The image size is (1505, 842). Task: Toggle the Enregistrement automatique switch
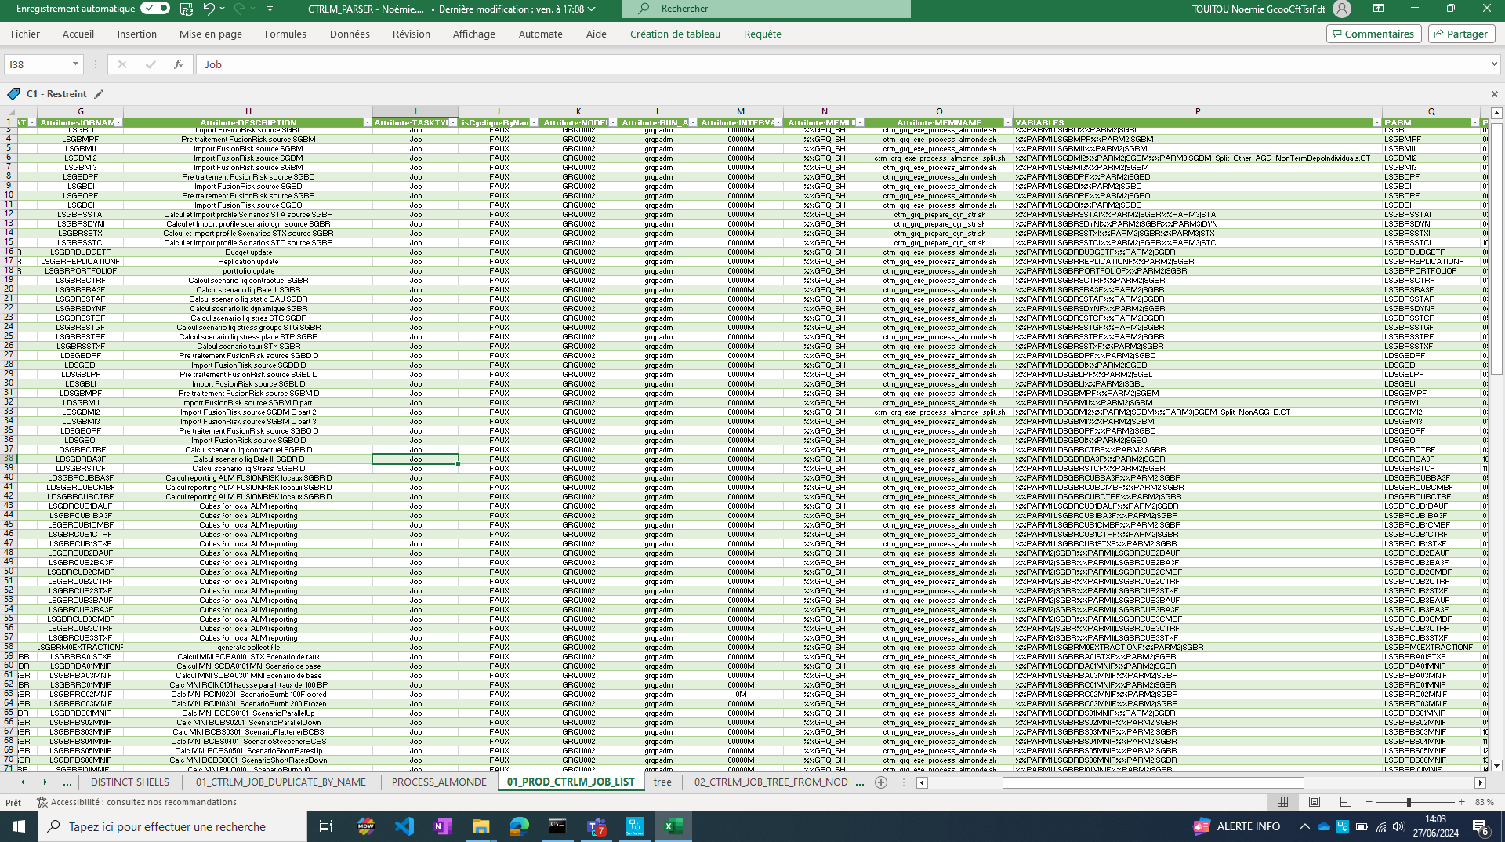click(155, 9)
